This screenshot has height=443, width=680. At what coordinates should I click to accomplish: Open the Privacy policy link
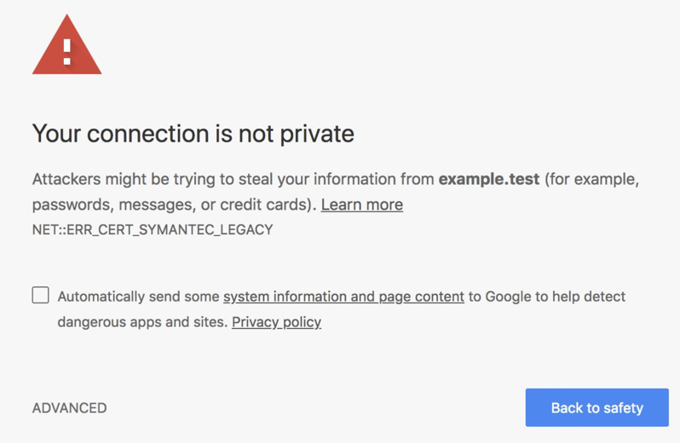coord(276,322)
